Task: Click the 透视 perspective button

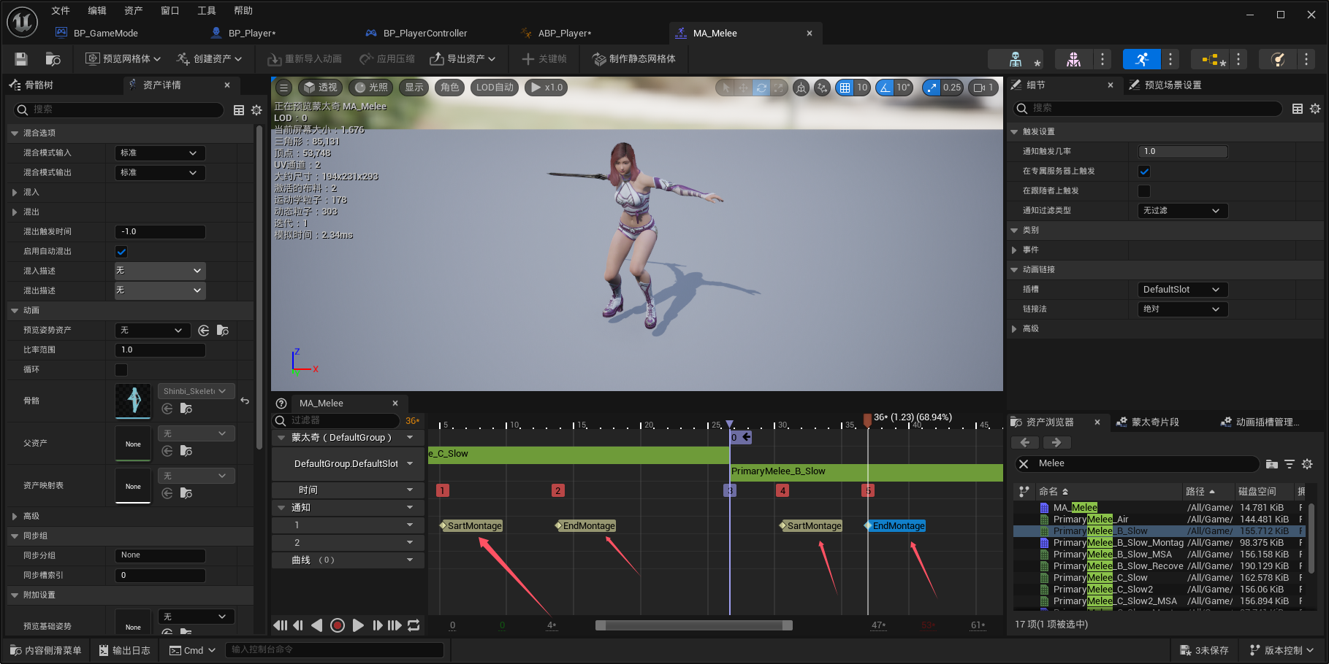Action: [x=320, y=88]
